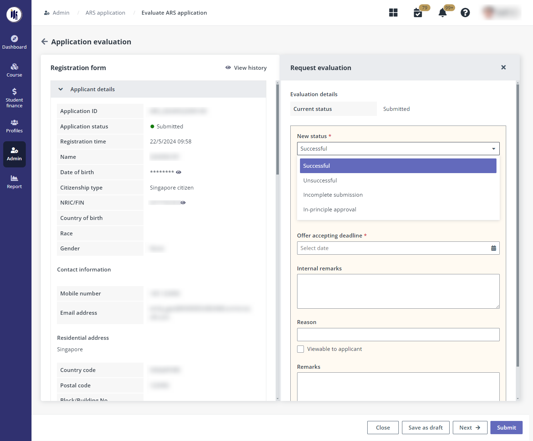This screenshot has height=441, width=533.
Task: Click Evaluate ARS application breadcrumb
Action: click(x=174, y=13)
